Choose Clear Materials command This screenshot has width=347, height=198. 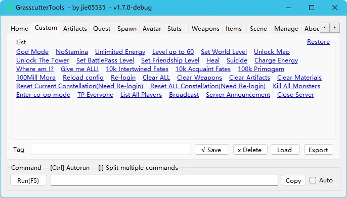tap(299, 78)
